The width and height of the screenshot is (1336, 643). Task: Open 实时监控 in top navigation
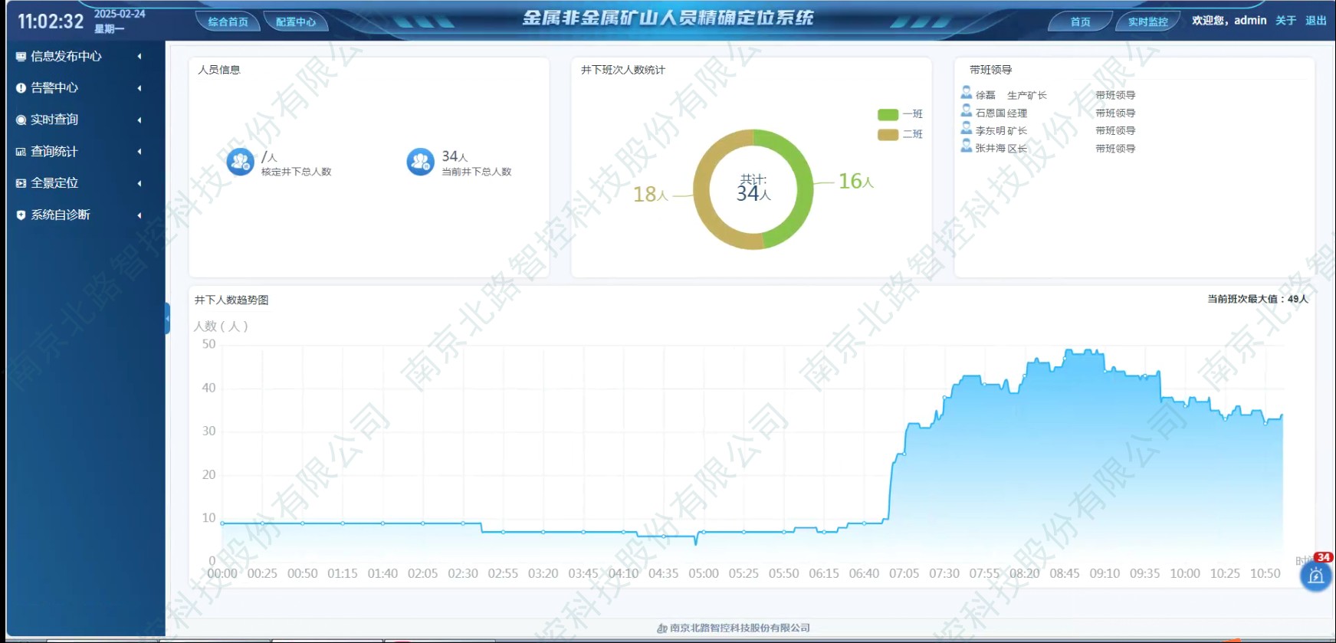[x=1147, y=22]
